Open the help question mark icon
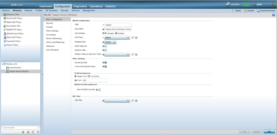Image resolution: width=277 pixels, height=135 pixels. coord(274,15)
